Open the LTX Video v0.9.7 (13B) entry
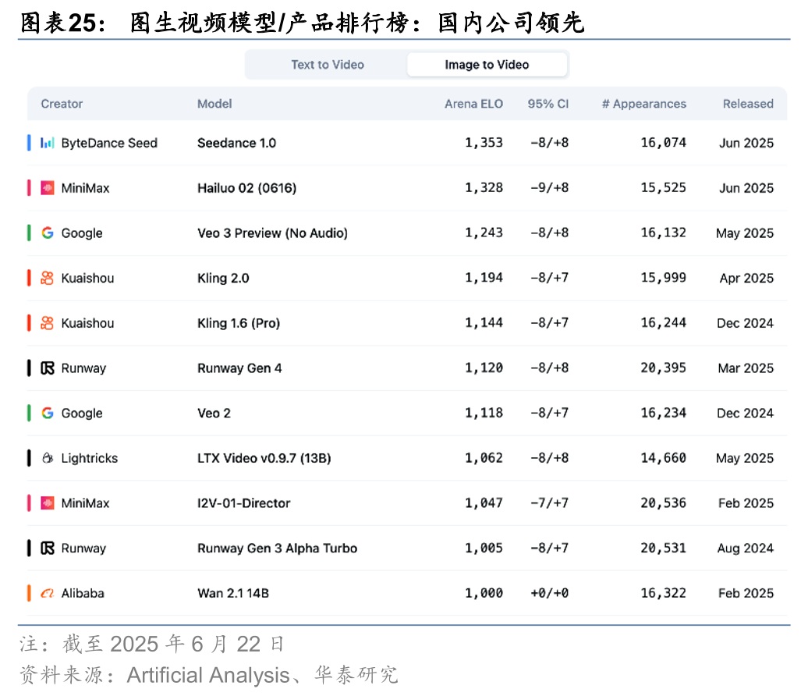808x696 pixels. pyautogui.click(x=264, y=458)
